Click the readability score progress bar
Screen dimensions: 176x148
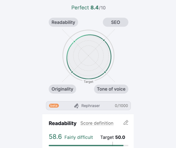tap(89, 146)
